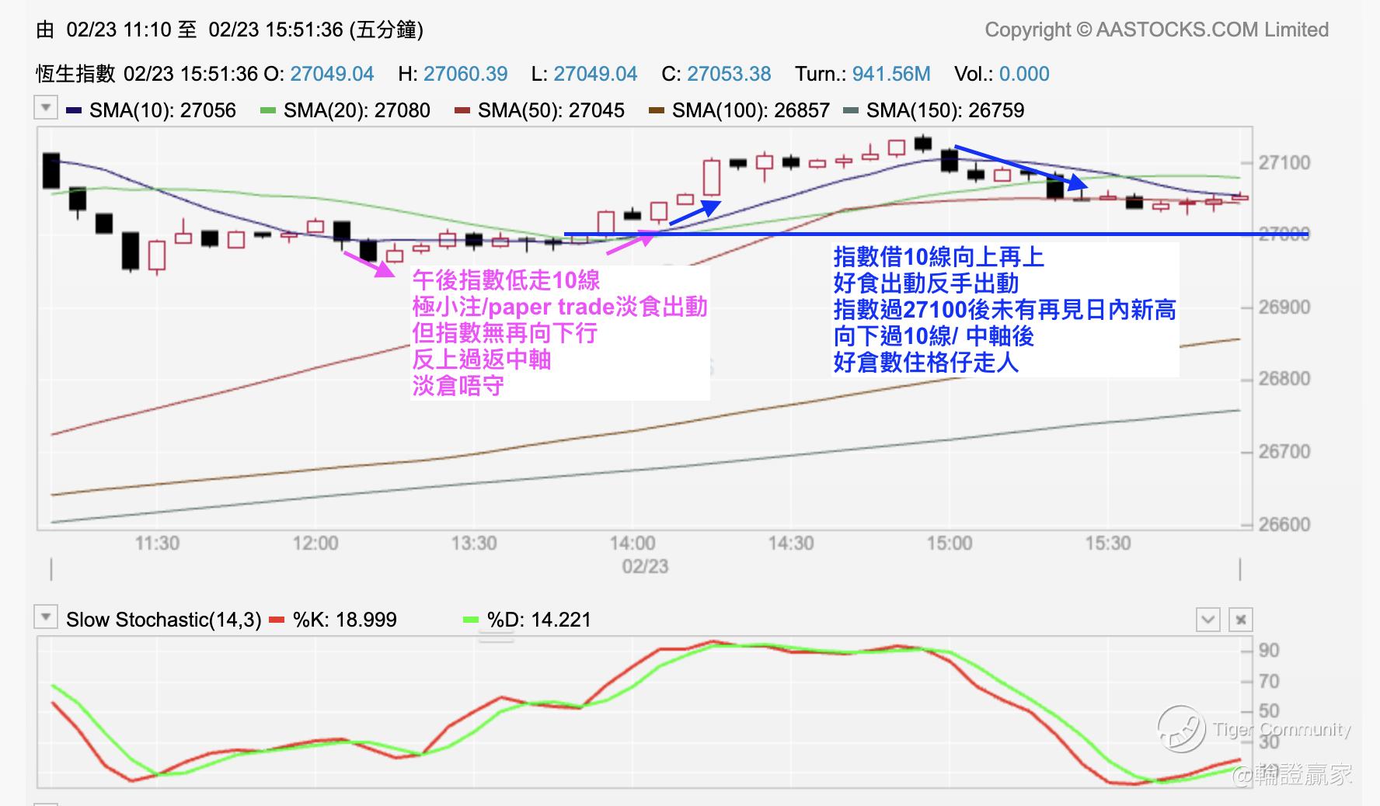This screenshot has width=1380, height=806.
Task: Select the high price 27060.39
Action: point(465,74)
